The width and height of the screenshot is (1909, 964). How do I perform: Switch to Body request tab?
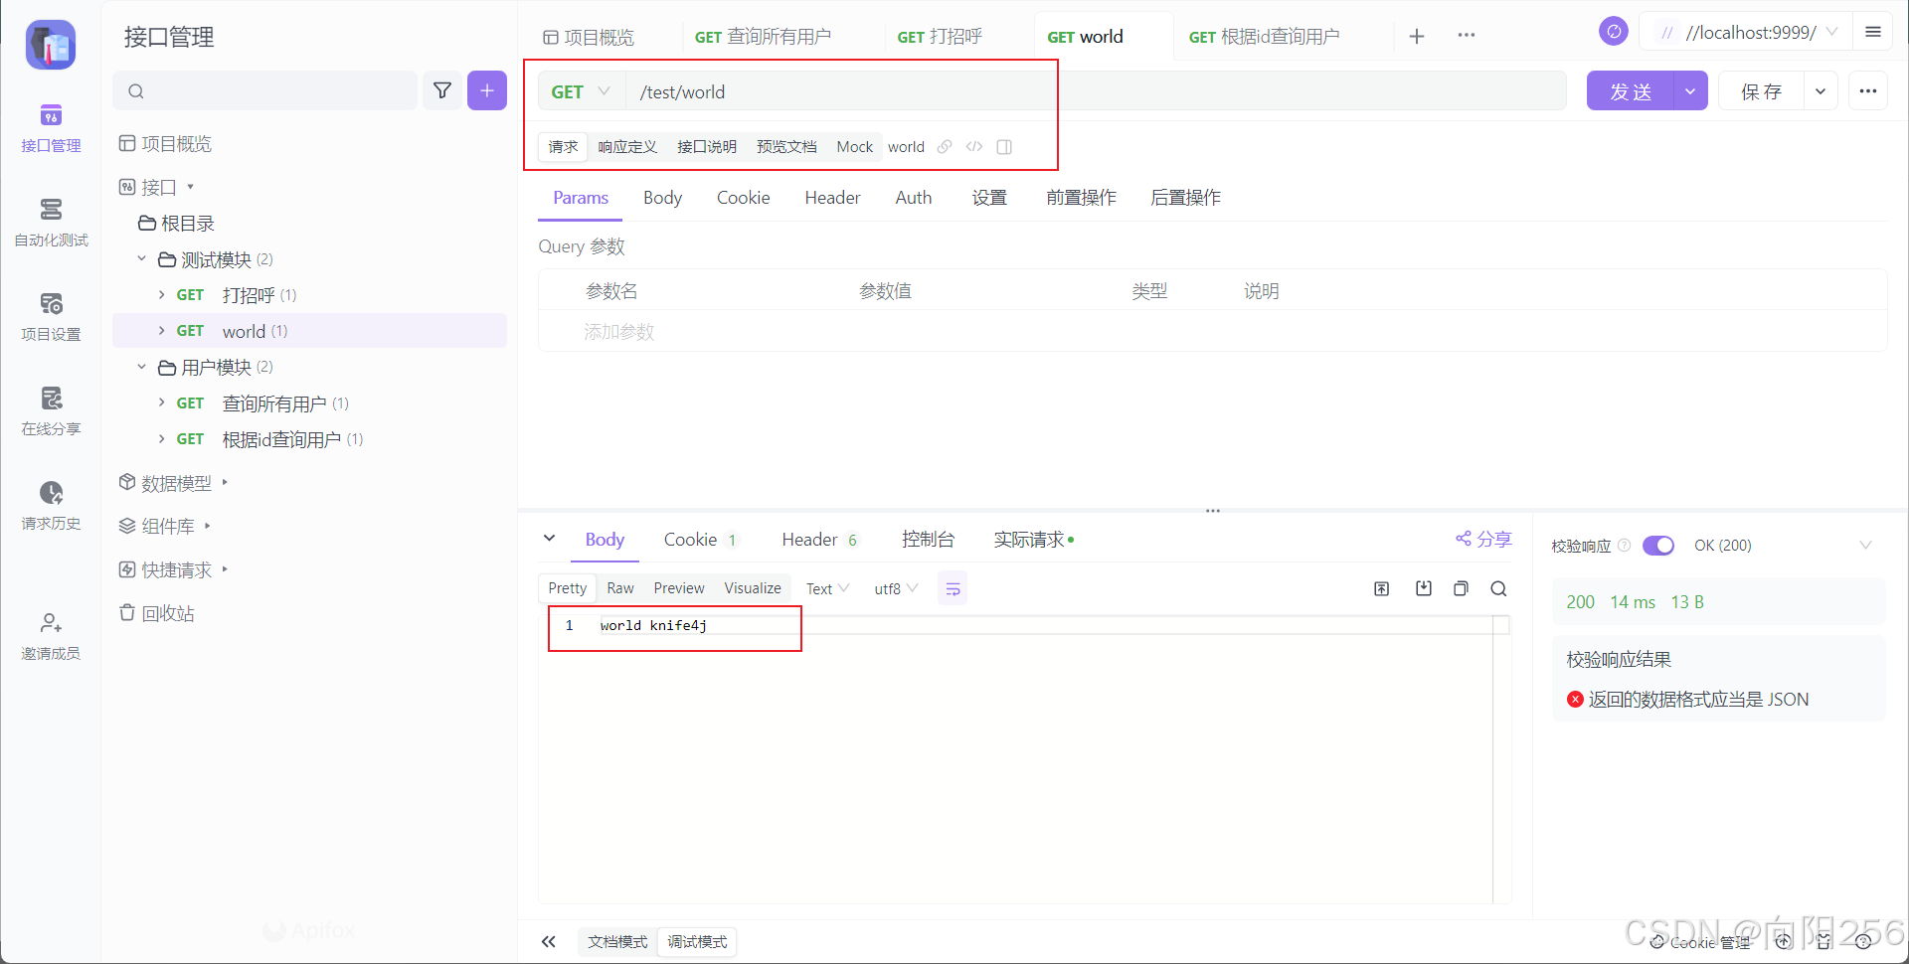pyautogui.click(x=662, y=198)
